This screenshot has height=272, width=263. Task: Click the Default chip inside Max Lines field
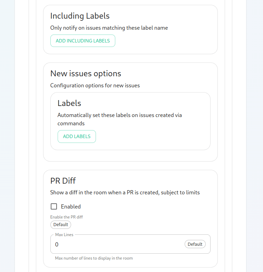[195, 244]
